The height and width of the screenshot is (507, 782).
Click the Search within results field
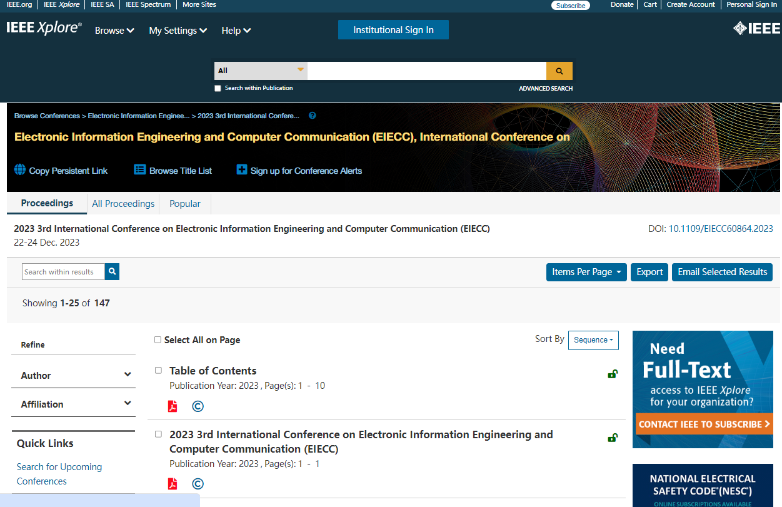[x=63, y=272]
